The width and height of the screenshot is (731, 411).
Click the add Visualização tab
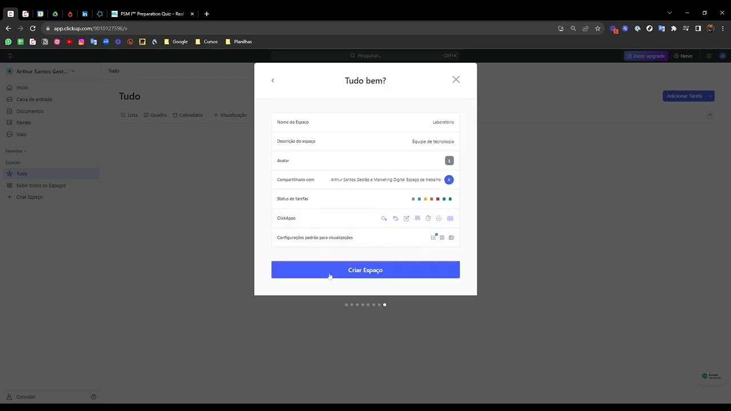click(230, 115)
